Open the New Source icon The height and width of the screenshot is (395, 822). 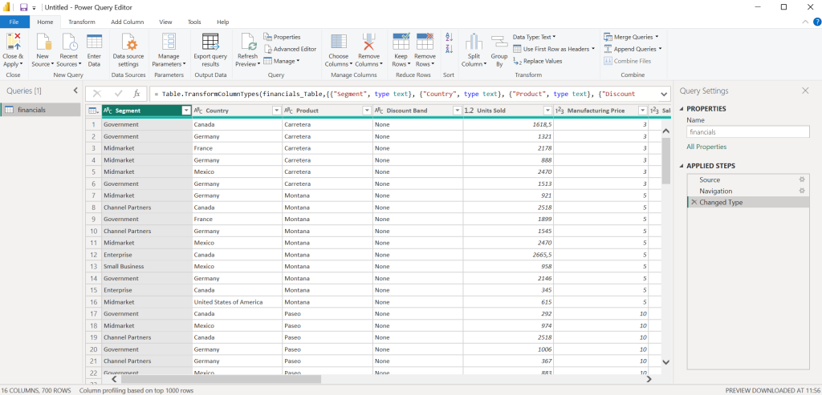(x=43, y=42)
